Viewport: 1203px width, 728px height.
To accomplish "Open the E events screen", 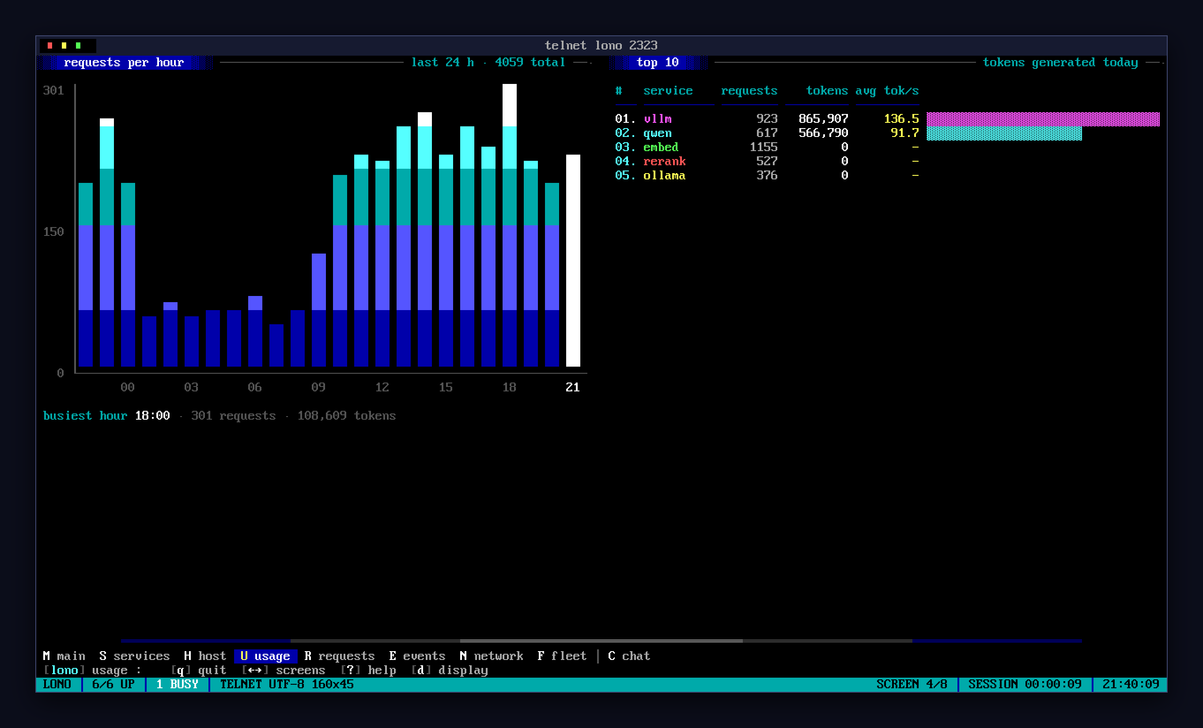I will coord(417,656).
